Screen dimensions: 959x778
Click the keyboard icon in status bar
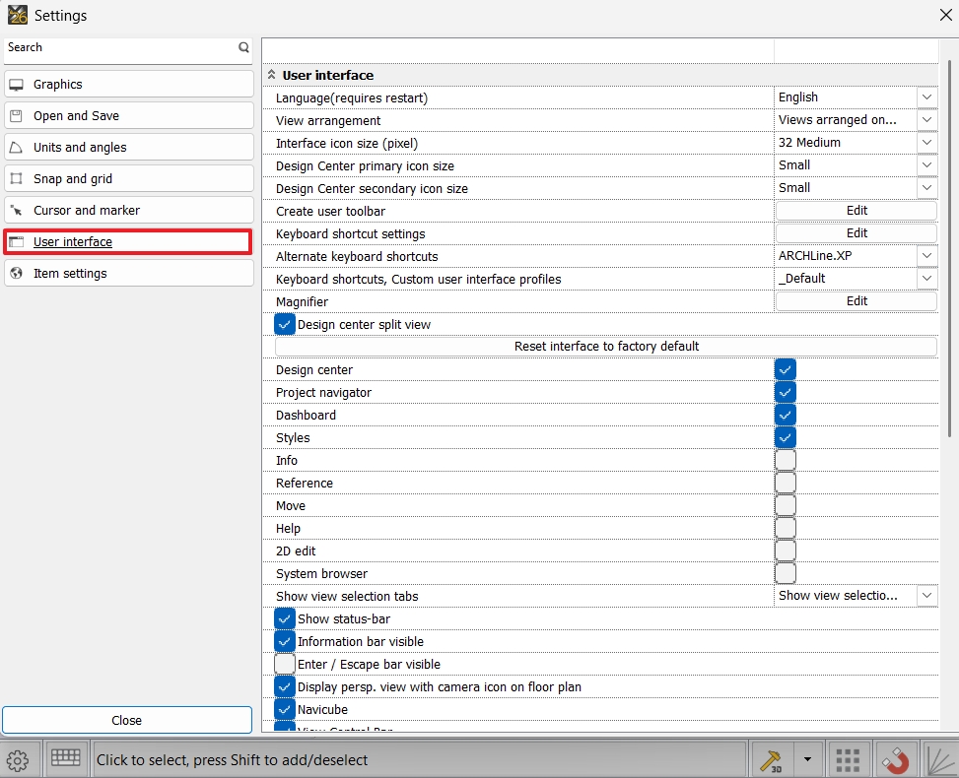coord(66,758)
